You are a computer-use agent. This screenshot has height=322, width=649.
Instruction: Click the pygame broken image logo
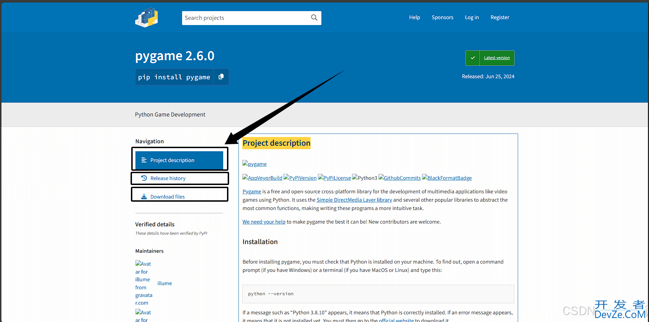tap(255, 164)
